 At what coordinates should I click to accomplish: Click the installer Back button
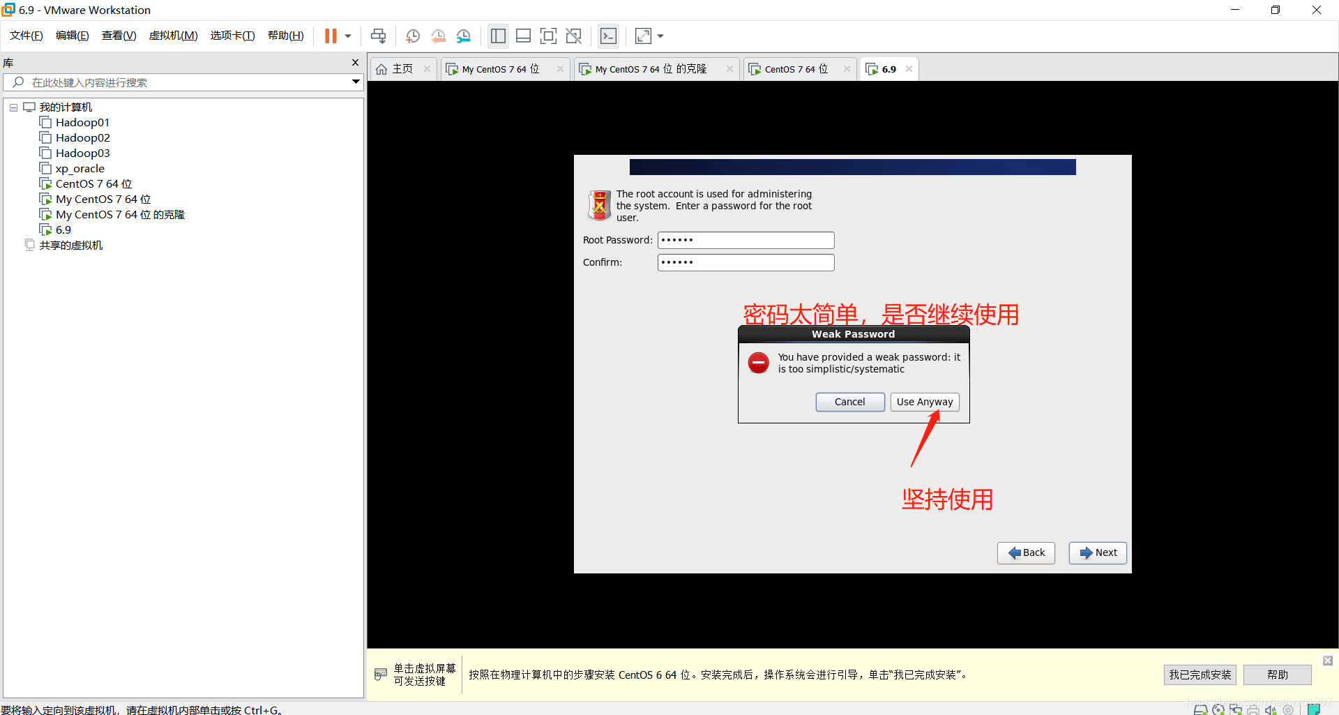coord(1026,552)
